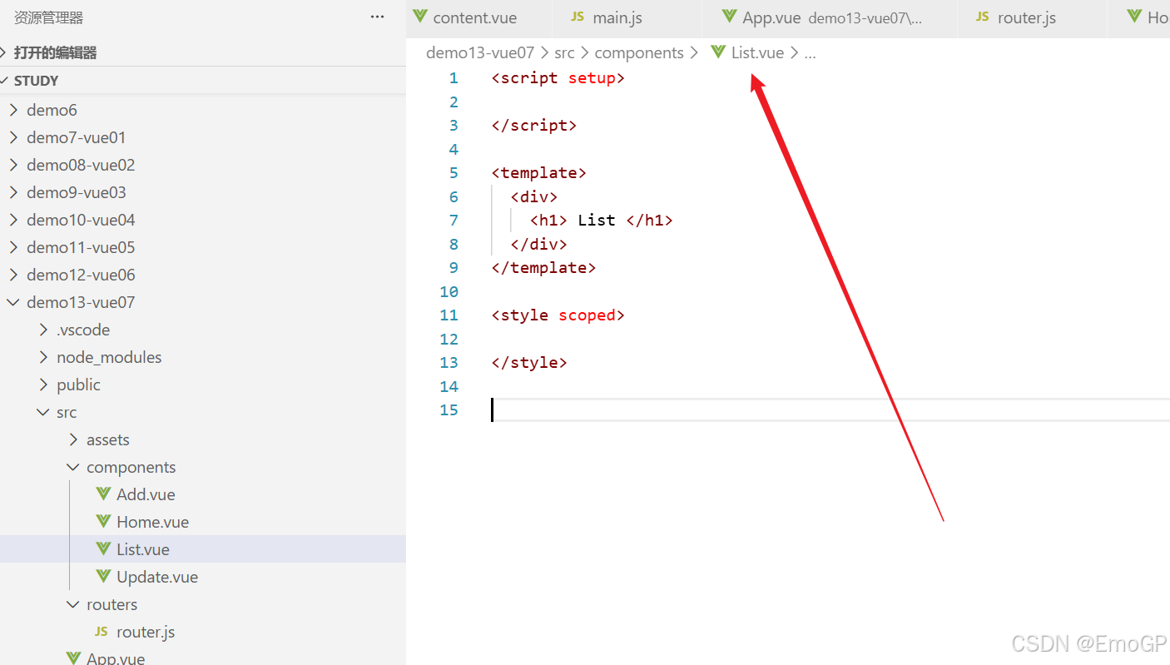Collapse the routers folder
The width and height of the screenshot is (1170, 665).
[203, 604]
